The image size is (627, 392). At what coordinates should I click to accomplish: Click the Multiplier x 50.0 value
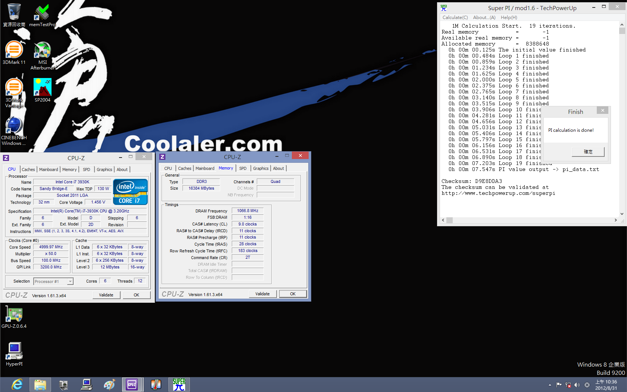coord(51,254)
